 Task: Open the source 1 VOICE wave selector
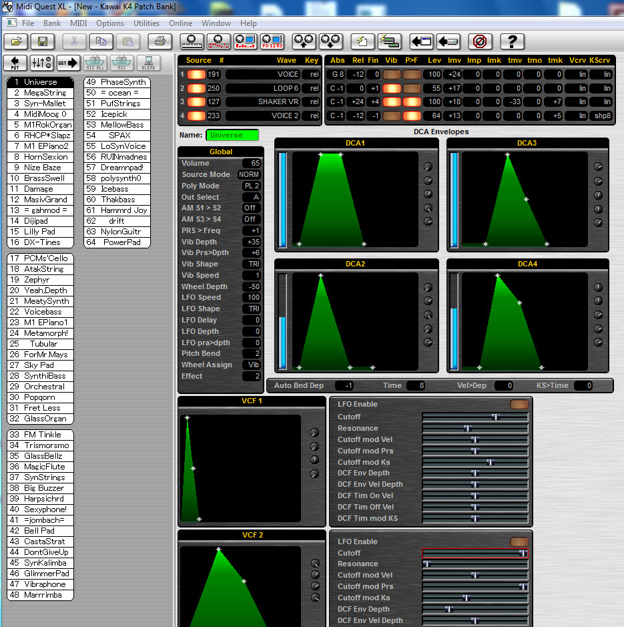point(263,75)
